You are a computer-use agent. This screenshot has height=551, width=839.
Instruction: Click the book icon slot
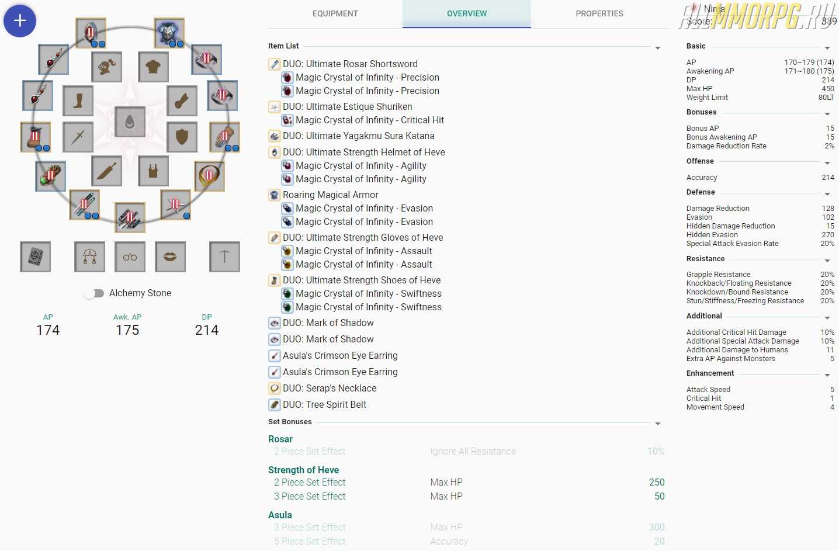click(35, 257)
